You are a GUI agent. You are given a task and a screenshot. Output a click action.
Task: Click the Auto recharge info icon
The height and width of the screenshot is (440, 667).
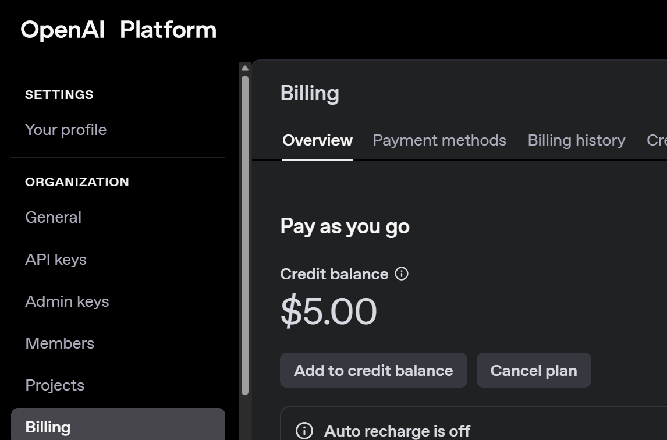pyautogui.click(x=304, y=431)
